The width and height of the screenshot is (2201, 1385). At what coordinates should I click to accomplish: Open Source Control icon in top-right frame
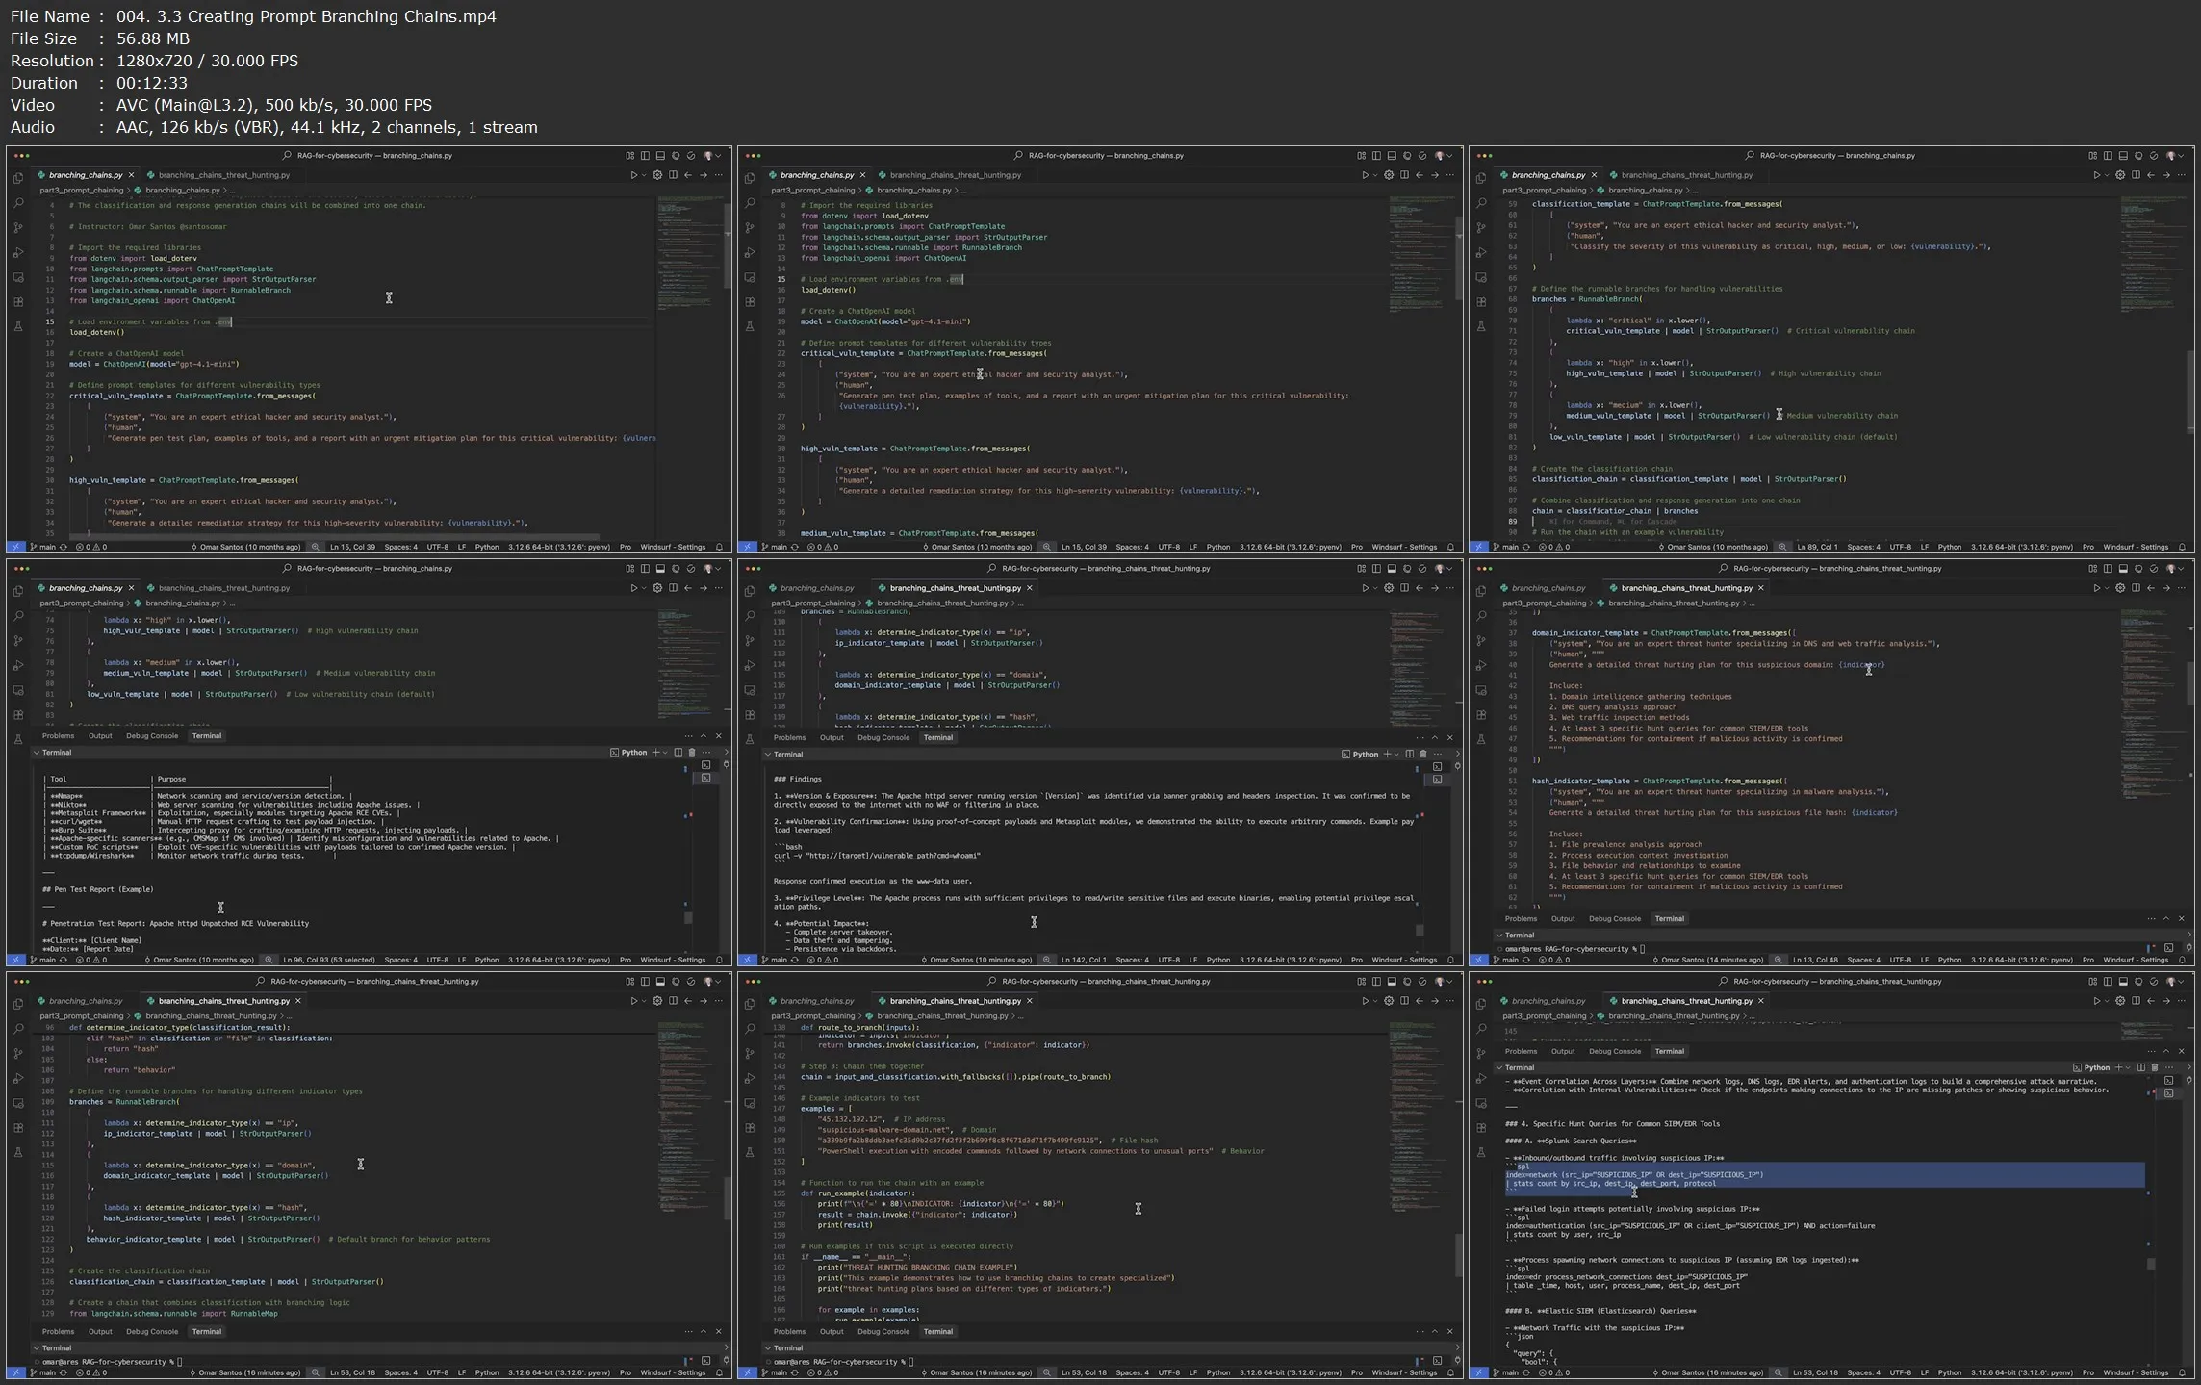tap(1481, 228)
